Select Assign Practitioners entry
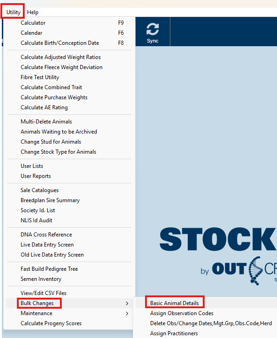Viewport: 277px width, 338px height. pyautogui.click(x=174, y=333)
